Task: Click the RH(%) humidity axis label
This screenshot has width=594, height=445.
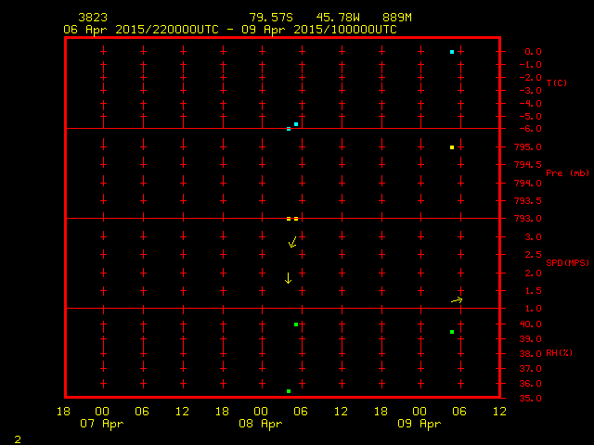Action: [x=560, y=353]
